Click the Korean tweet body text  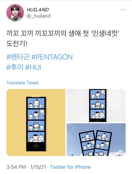(x=62, y=38)
